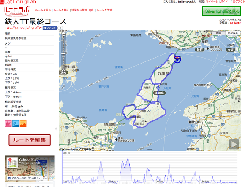
Task: Click the orange elevation activity icon
Action: pos(23,123)
